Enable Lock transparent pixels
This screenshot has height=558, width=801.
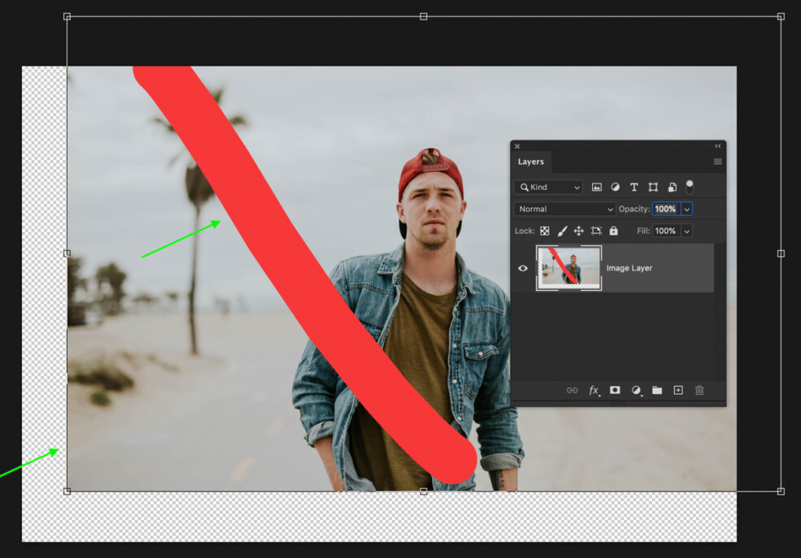click(x=545, y=230)
